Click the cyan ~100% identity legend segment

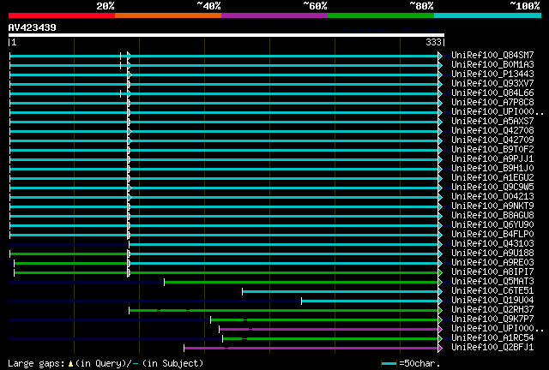pos(488,15)
